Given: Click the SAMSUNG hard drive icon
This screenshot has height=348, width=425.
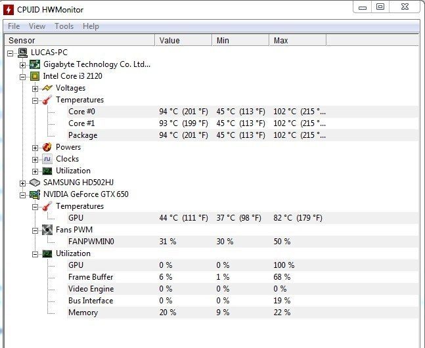Looking at the screenshot, I should (35, 183).
